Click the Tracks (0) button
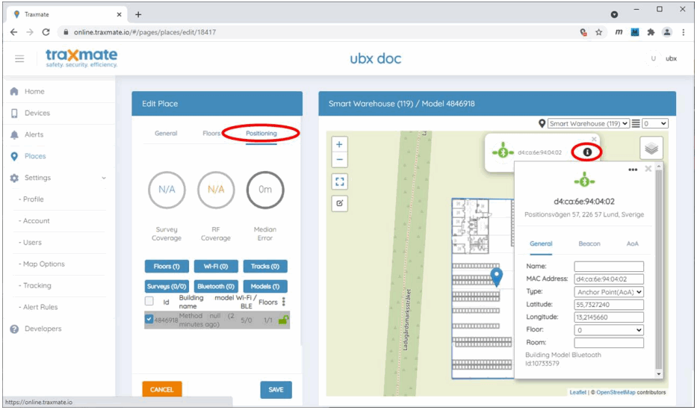697x410 pixels. 265,267
